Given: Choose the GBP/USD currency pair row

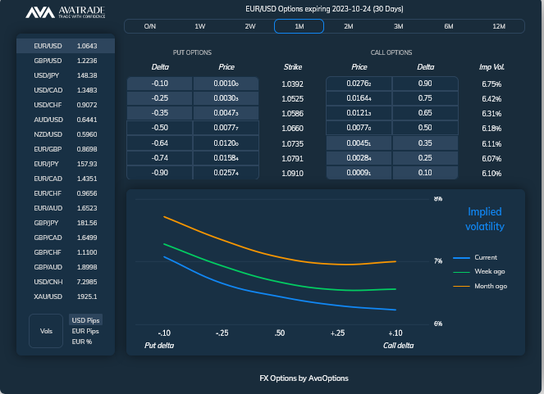Looking at the screenshot, I should (66, 61).
